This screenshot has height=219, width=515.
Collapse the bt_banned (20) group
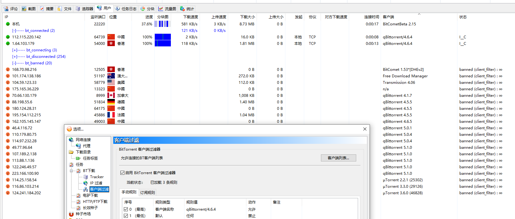[x=14, y=63]
